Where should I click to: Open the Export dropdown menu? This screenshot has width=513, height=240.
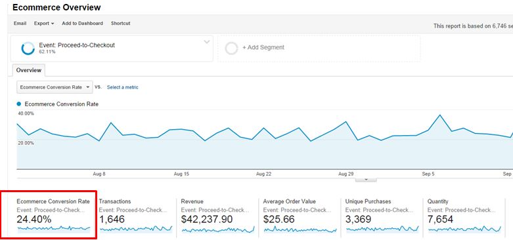pos(44,24)
